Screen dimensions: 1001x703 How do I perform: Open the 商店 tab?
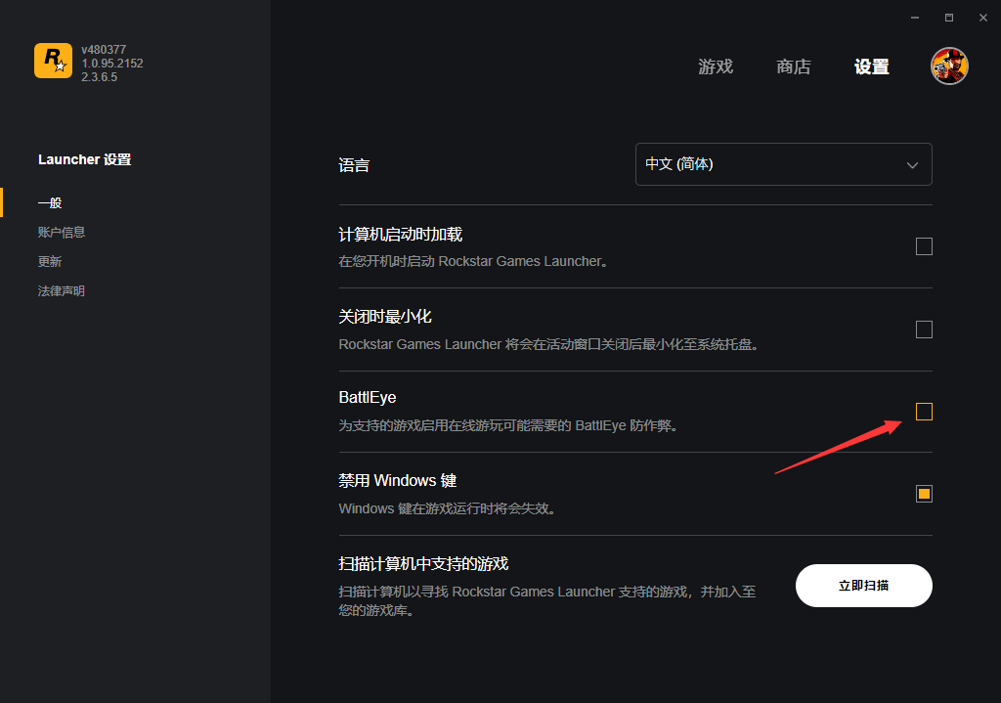(x=794, y=66)
